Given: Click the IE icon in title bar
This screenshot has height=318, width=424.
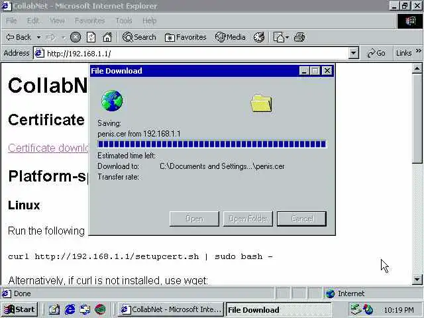Looking at the screenshot, I should coord(6,6).
